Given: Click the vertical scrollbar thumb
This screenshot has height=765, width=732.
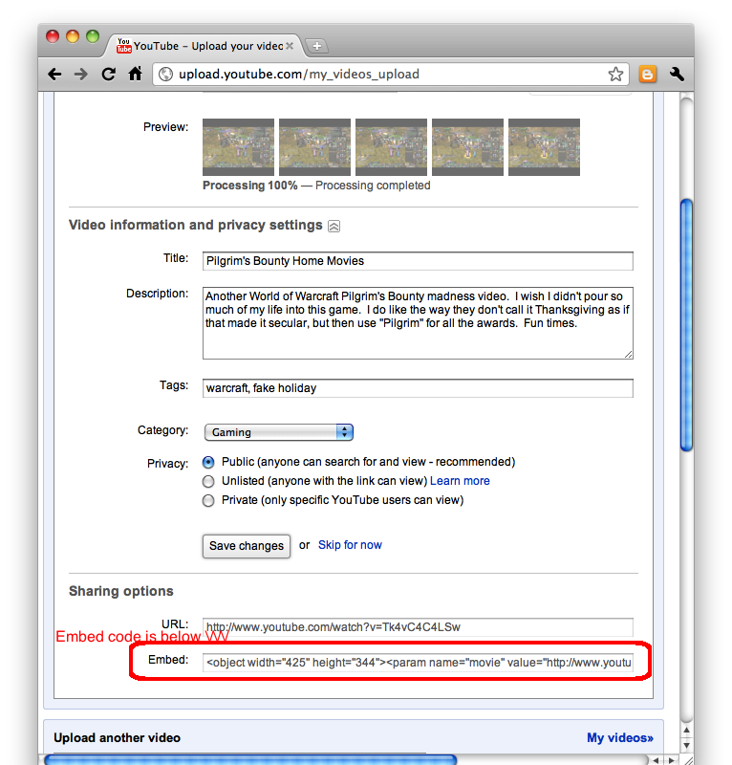Looking at the screenshot, I should coord(687,325).
